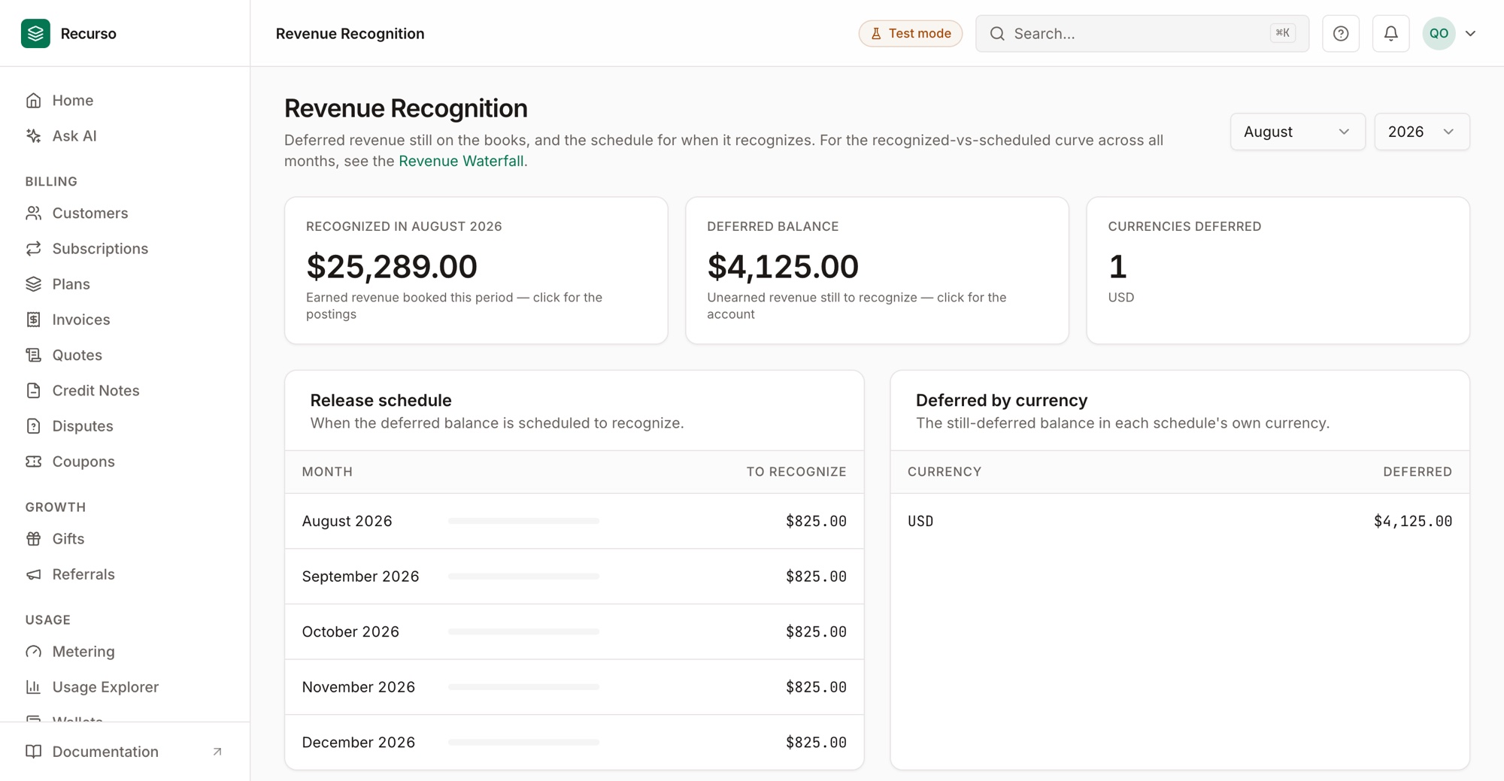Click the Gifts present icon
This screenshot has width=1504, height=781.
point(33,539)
